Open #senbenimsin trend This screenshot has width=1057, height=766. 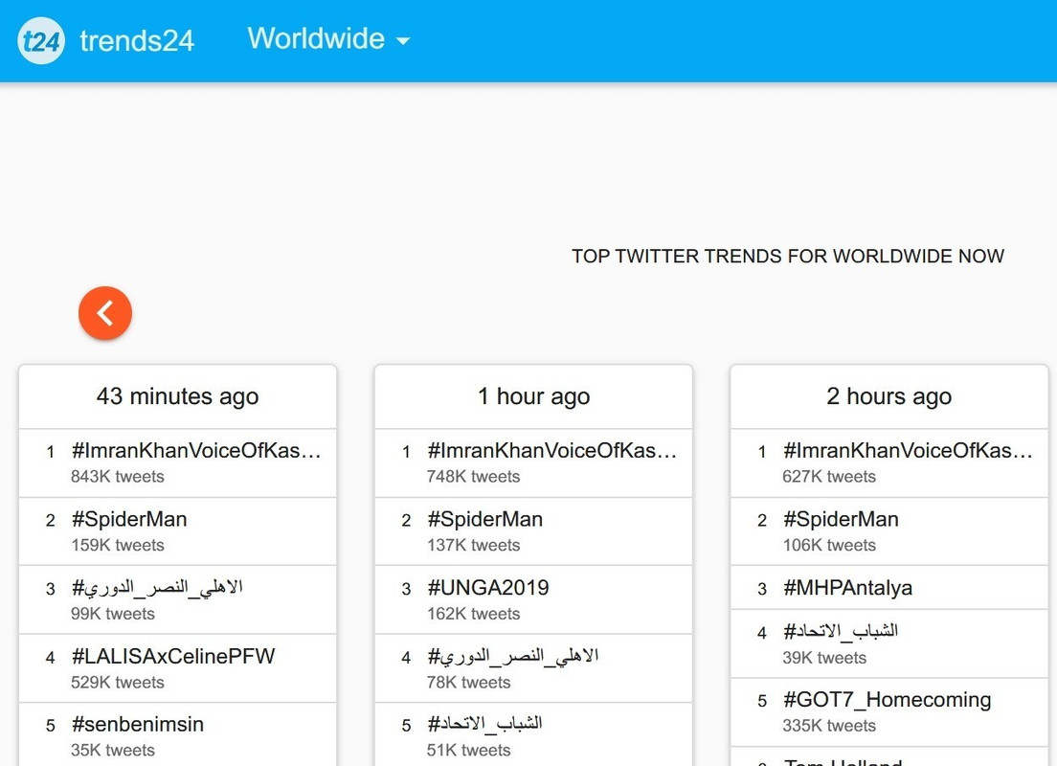click(x=138, y=724)
